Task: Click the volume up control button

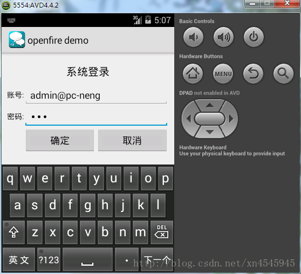Action: tap(223, 37)
